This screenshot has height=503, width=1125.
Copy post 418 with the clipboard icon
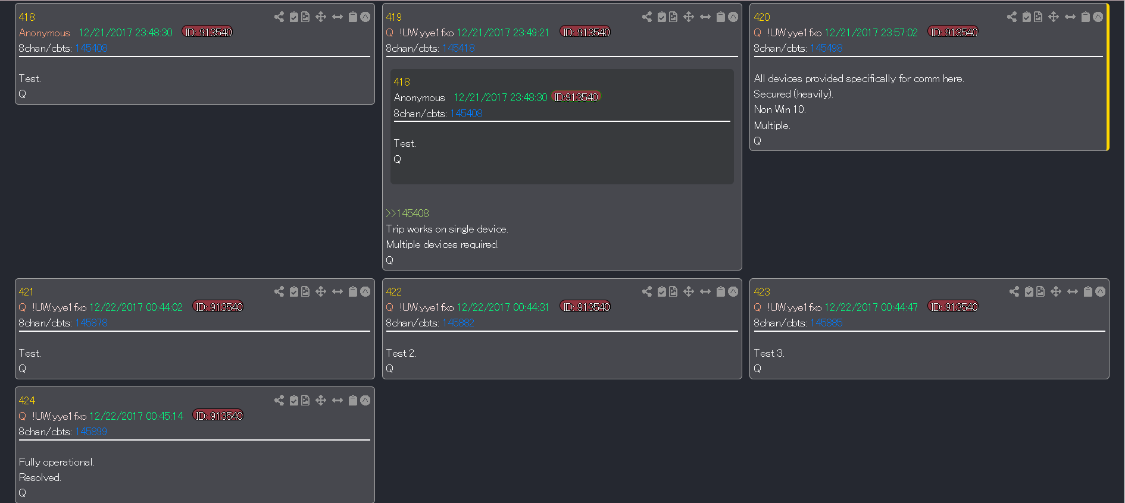pyautogui.click(x=353, y=17)
